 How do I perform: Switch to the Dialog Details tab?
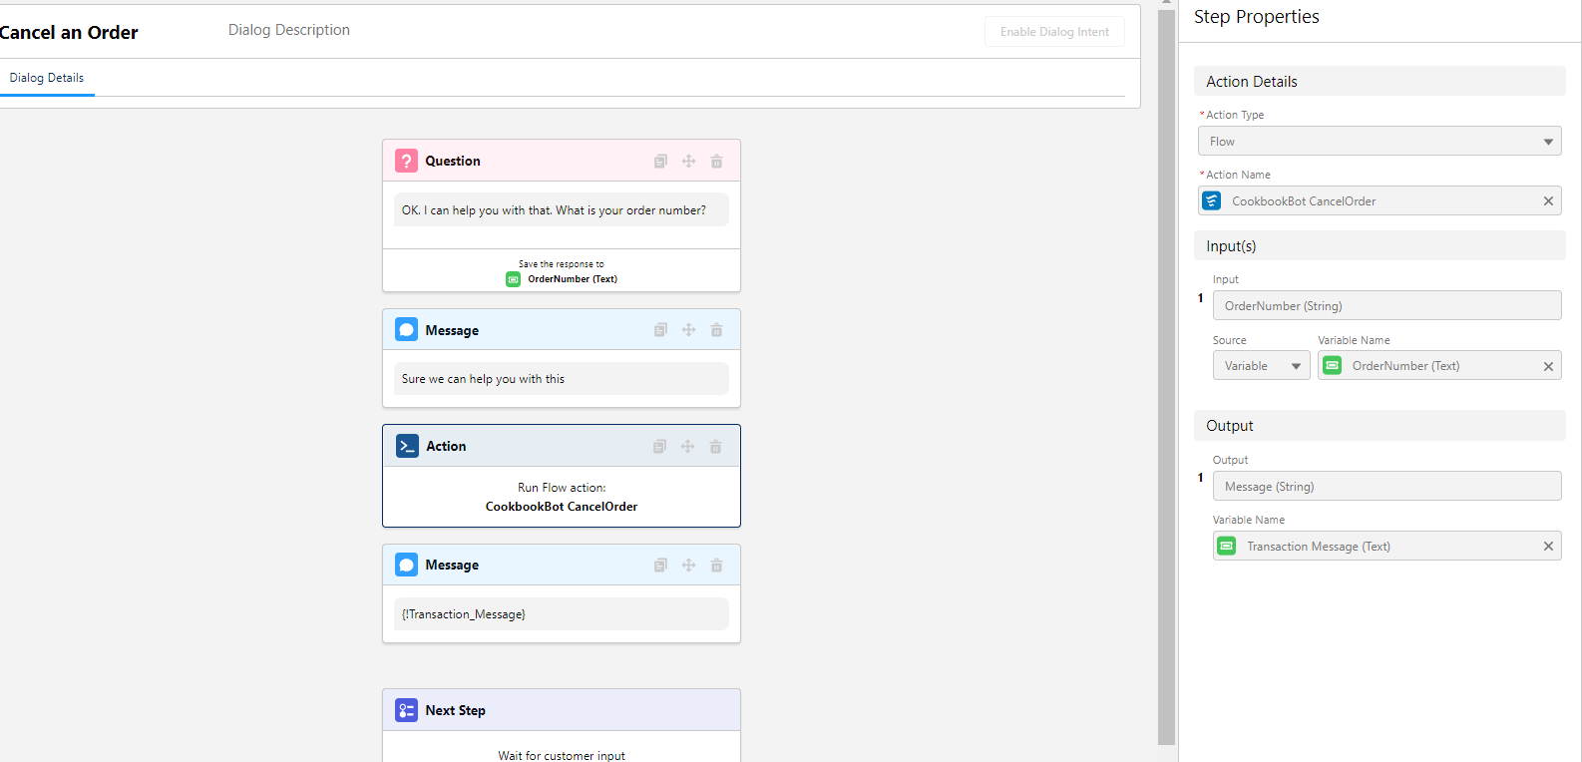click(47, 78)
